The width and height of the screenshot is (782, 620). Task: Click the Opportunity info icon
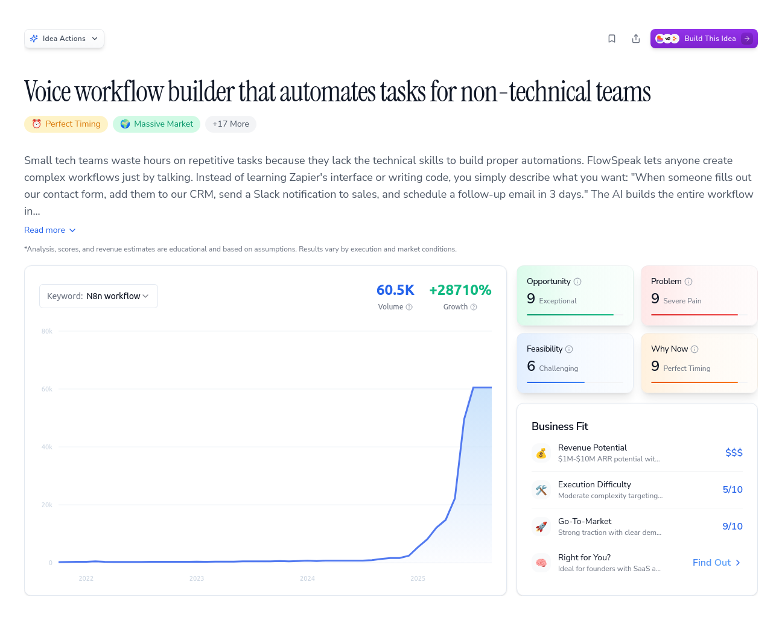click(x=578, y=281)
